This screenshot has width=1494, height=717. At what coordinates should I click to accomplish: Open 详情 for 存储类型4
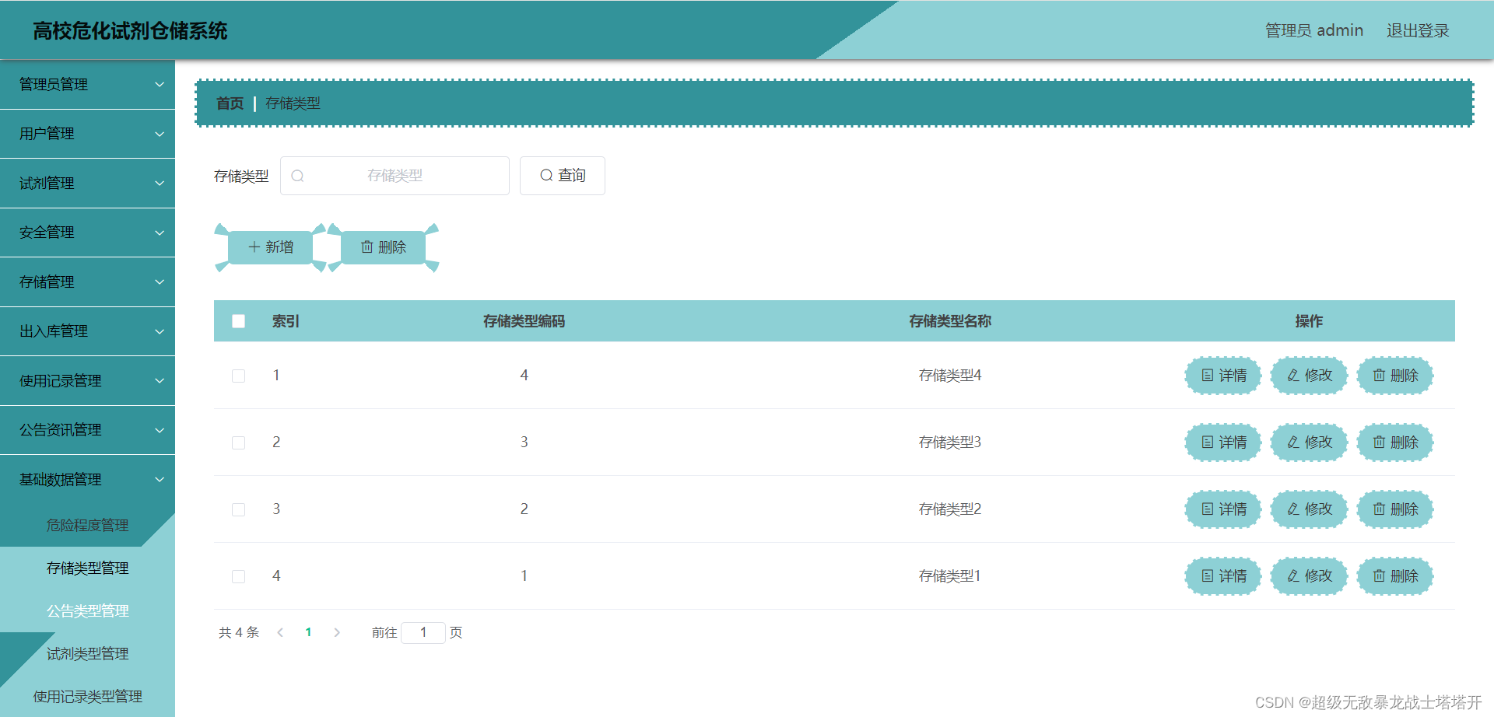1223,376
